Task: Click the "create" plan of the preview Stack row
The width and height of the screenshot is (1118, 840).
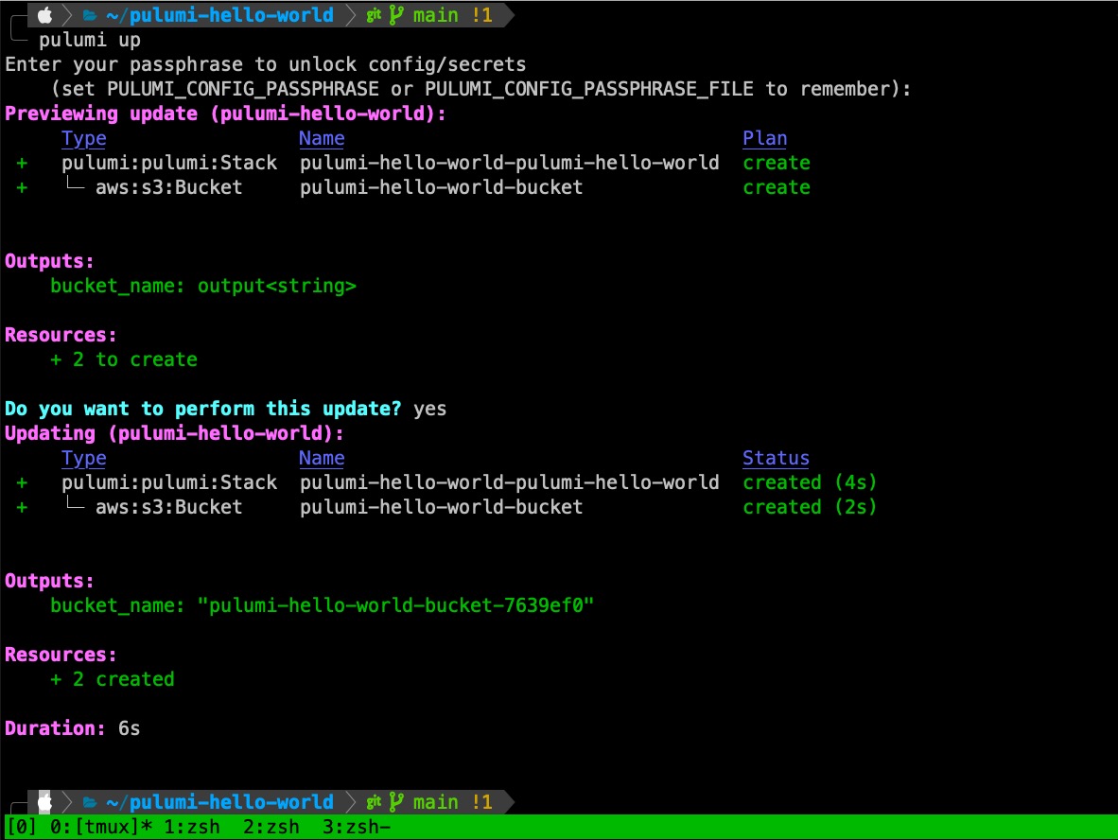Action: pyautogui.click(x=777, y=163)
